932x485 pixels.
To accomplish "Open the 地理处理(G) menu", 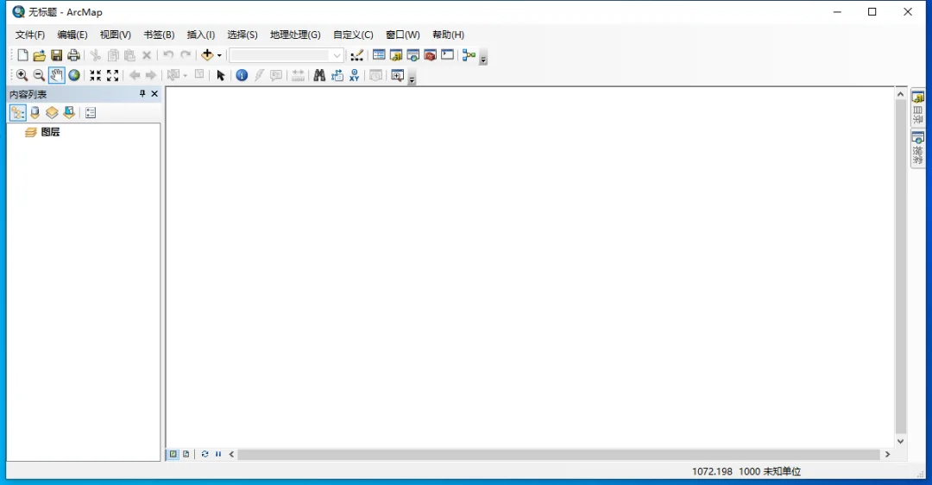I will pyautogui.click(x=295, y=35).
